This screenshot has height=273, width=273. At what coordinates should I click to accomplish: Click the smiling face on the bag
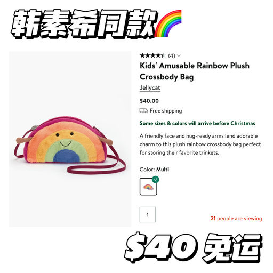65,140
